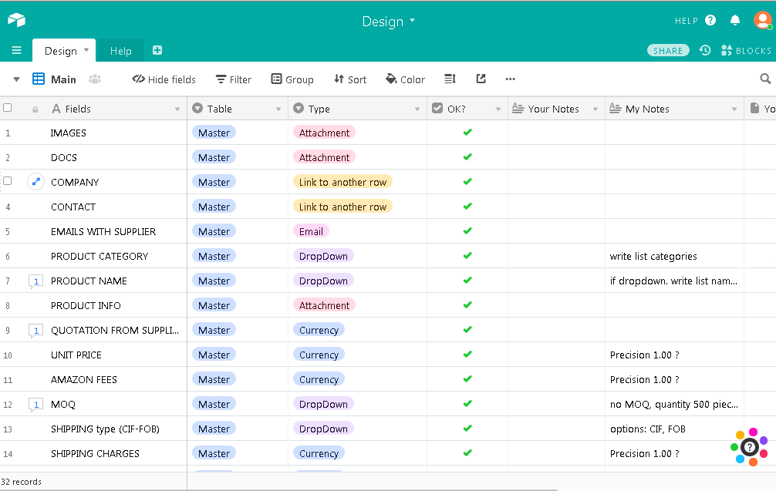Toggle the OK? checkmark for IMAGES
This screenshot has width=776, height=491.
(x=467, y=132)
